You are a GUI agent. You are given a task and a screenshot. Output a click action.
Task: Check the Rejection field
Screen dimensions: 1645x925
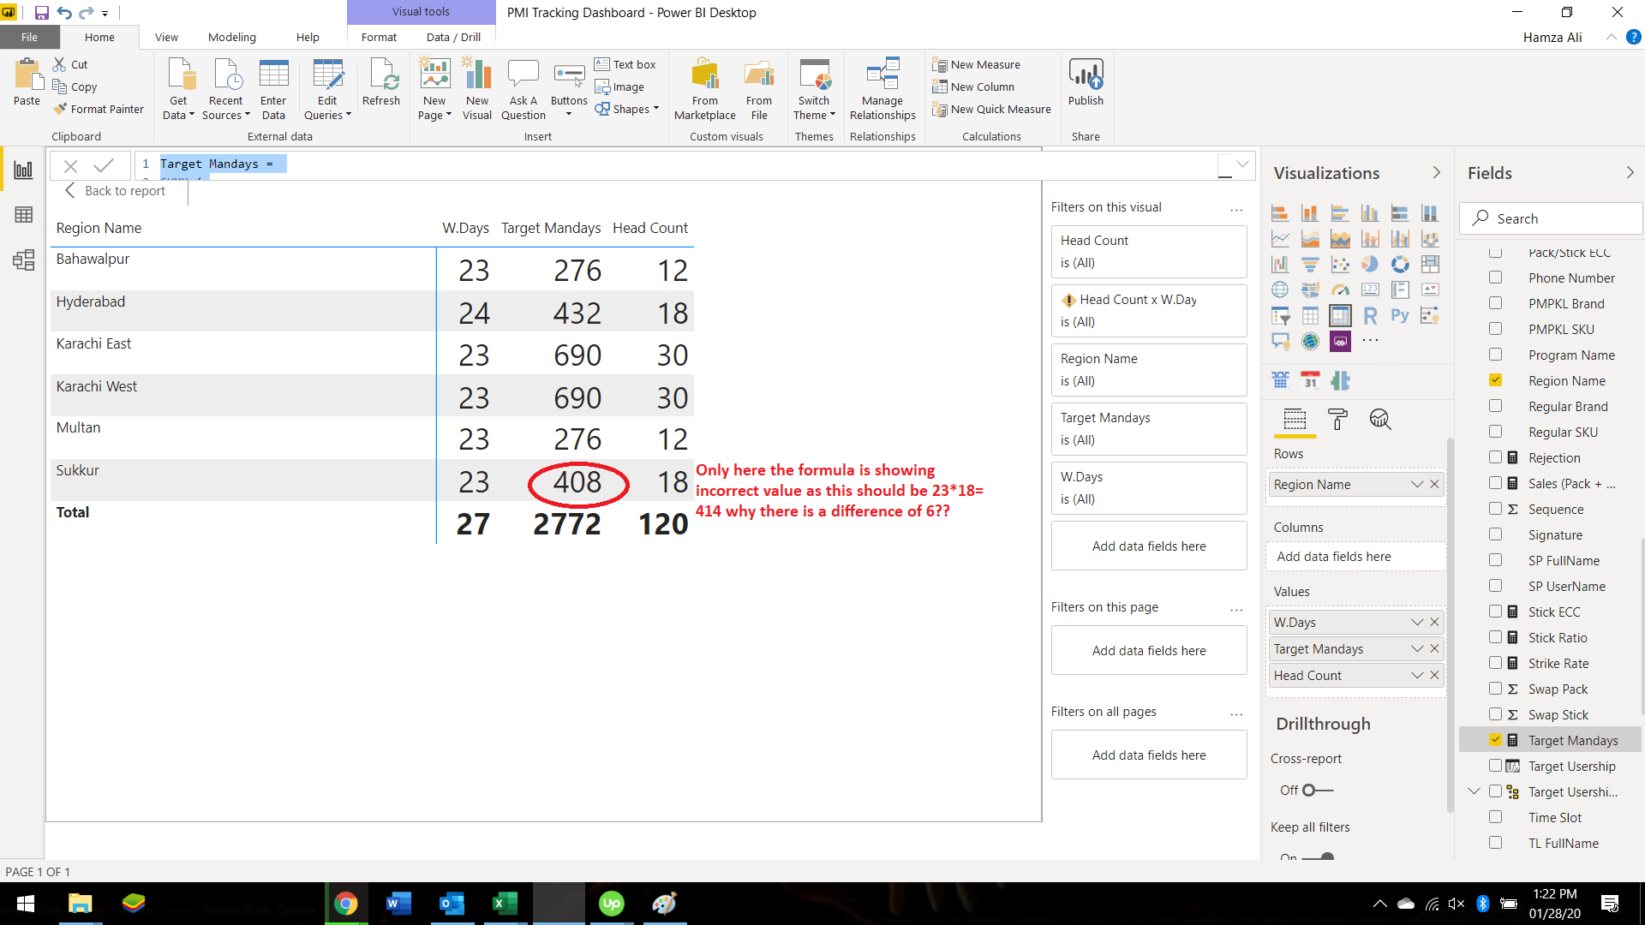tap(1495, 457)
